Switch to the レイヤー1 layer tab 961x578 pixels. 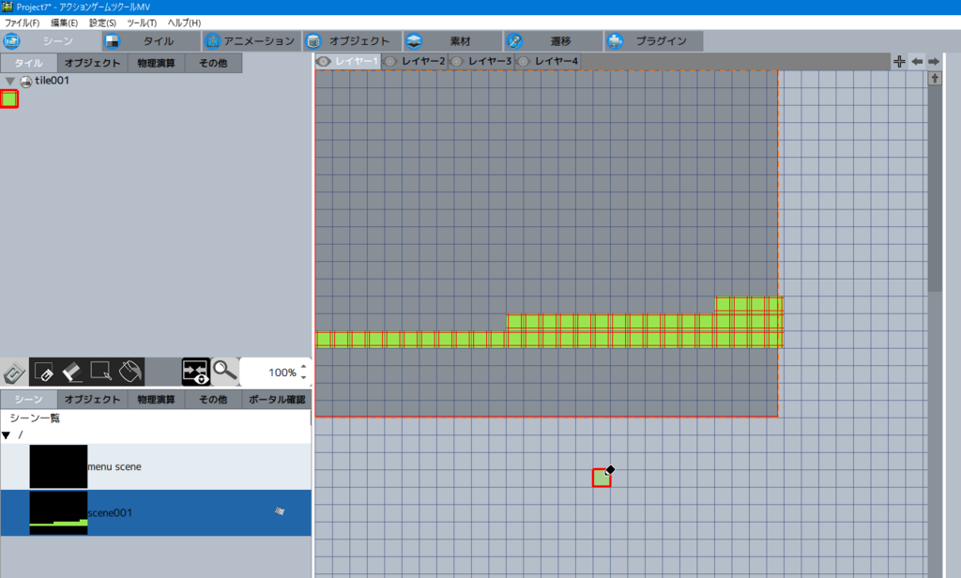tap(348, 61)
